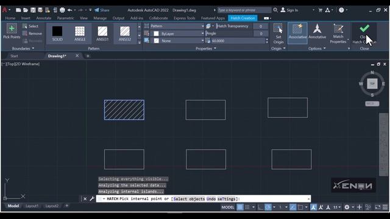The image size is (390, 219).
Task: Select the SOLID hatch pattern swatch
Action: (57, 33)
